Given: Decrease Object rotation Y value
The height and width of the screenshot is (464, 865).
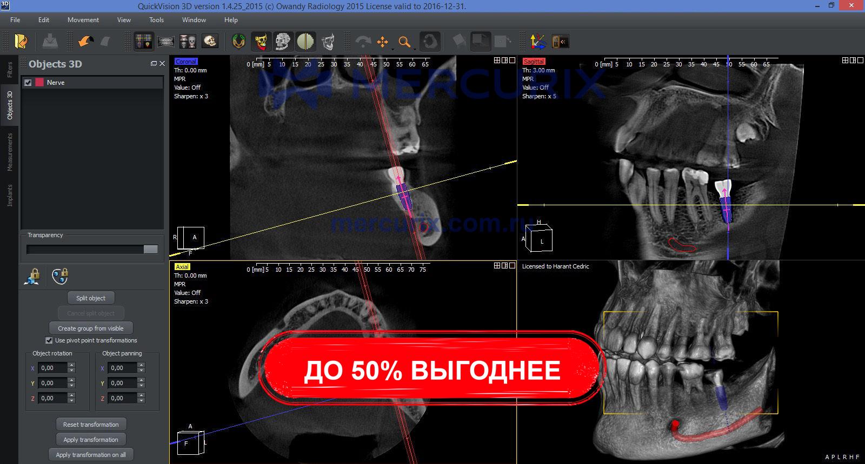Looking at the screenshot, I should tap(71, 386).
